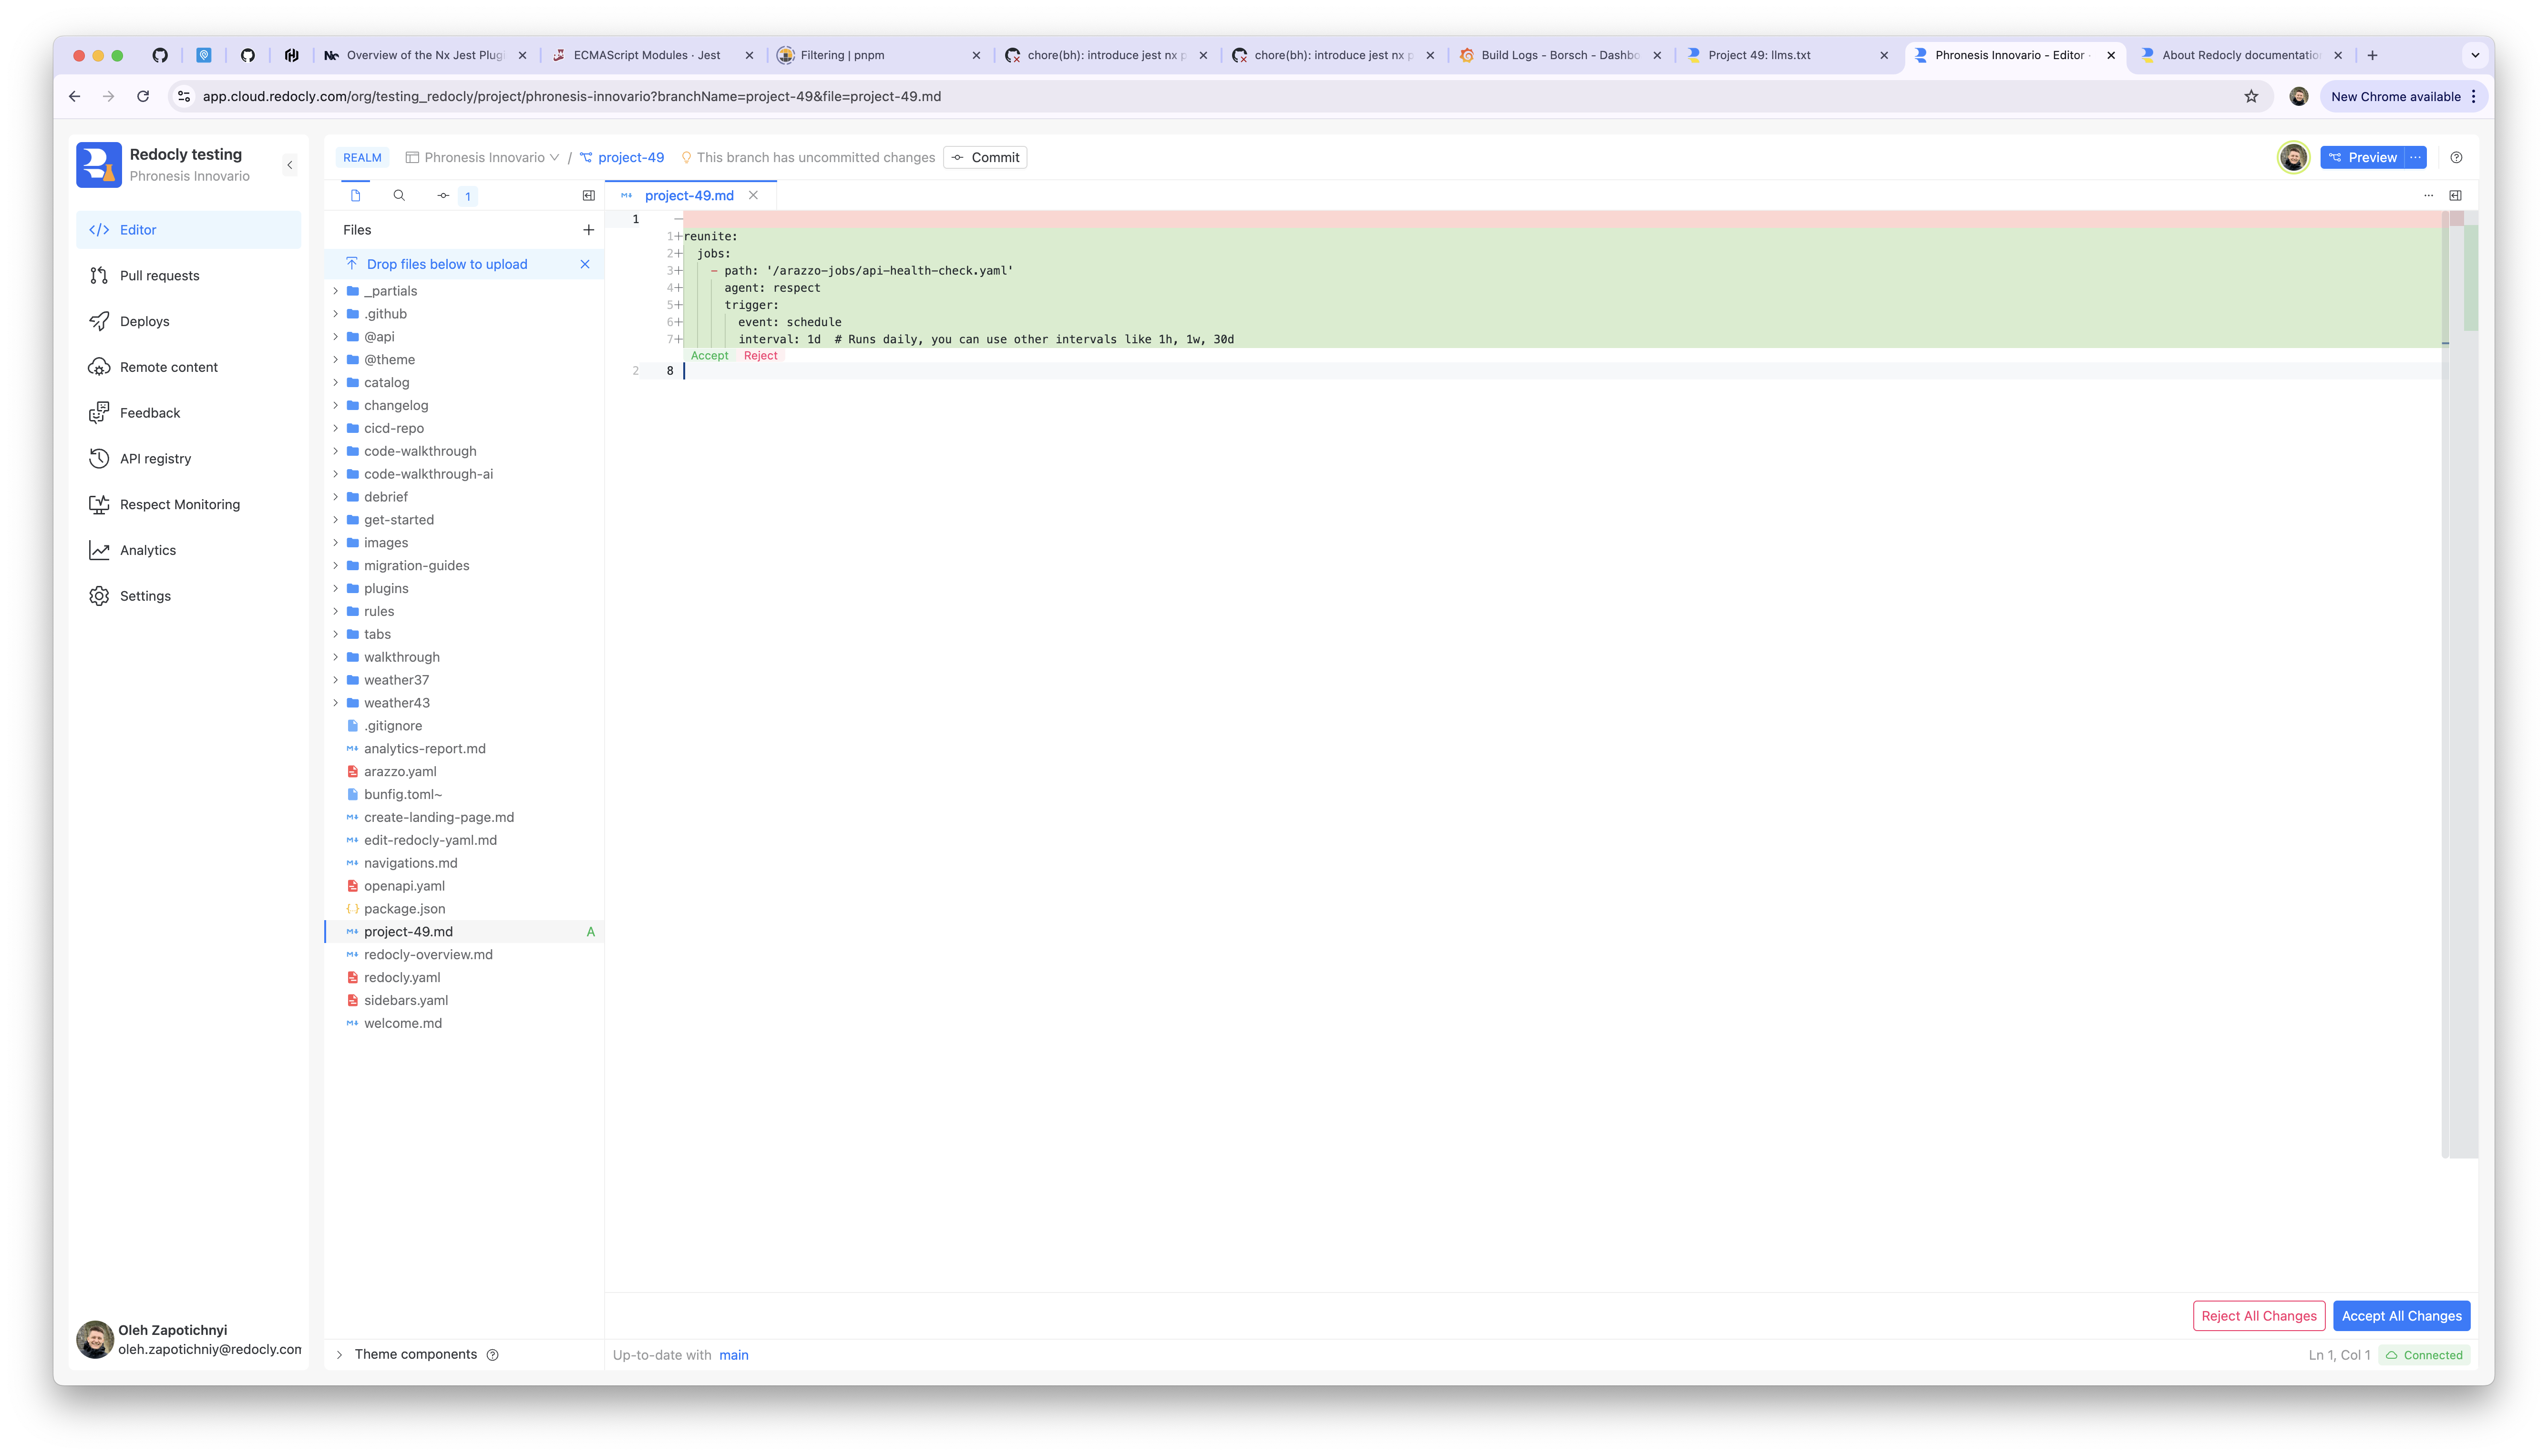Open Respect Monitoring
Viewport: 2548px width, 1456px height.
click(188, 505)
